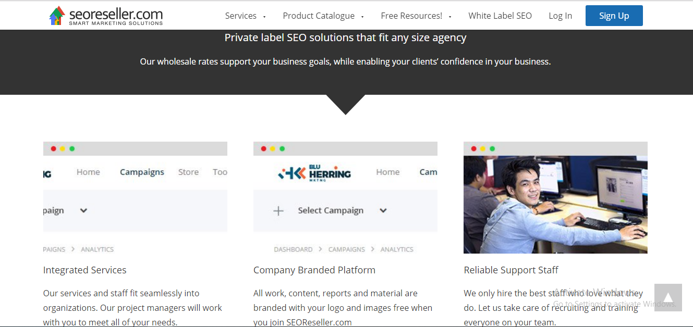Expand the Free Resources! dropdown arrow
This screenshot has height=327, width=693.
(450, 17)
